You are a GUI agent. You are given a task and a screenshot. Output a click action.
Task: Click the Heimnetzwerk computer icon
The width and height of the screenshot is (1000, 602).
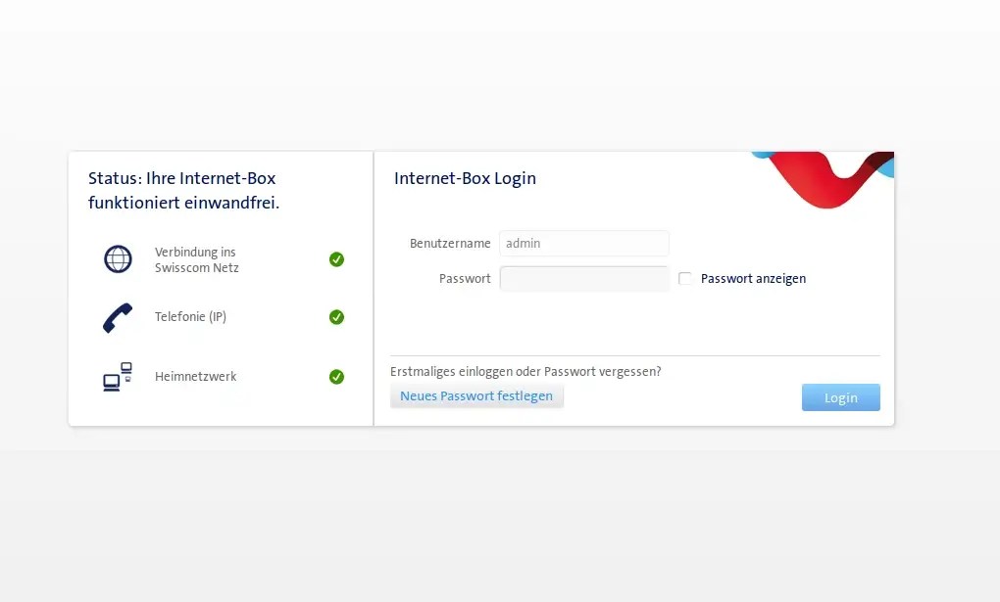(x=117, y=376)
